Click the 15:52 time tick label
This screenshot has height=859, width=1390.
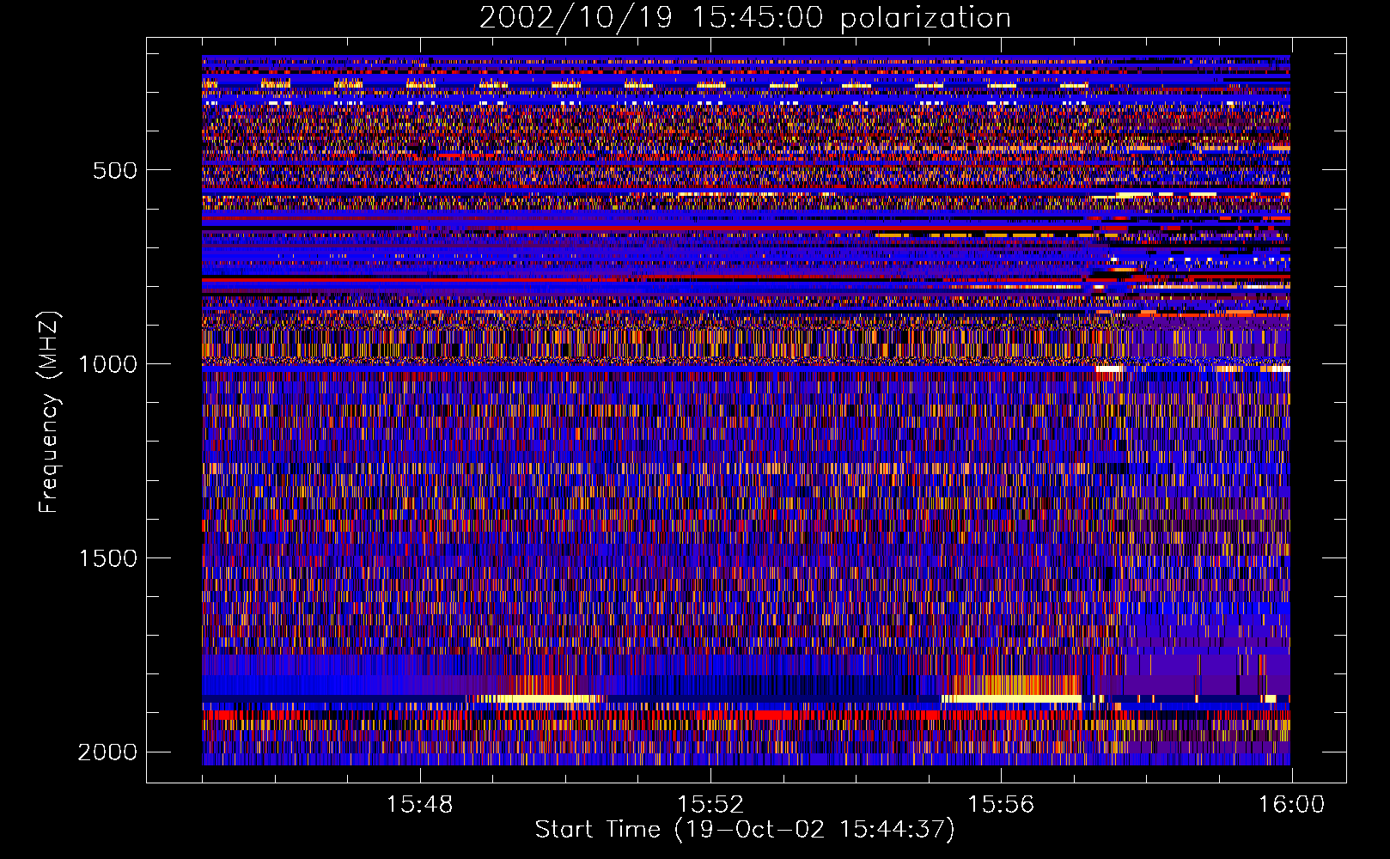(x=710, y=805)
